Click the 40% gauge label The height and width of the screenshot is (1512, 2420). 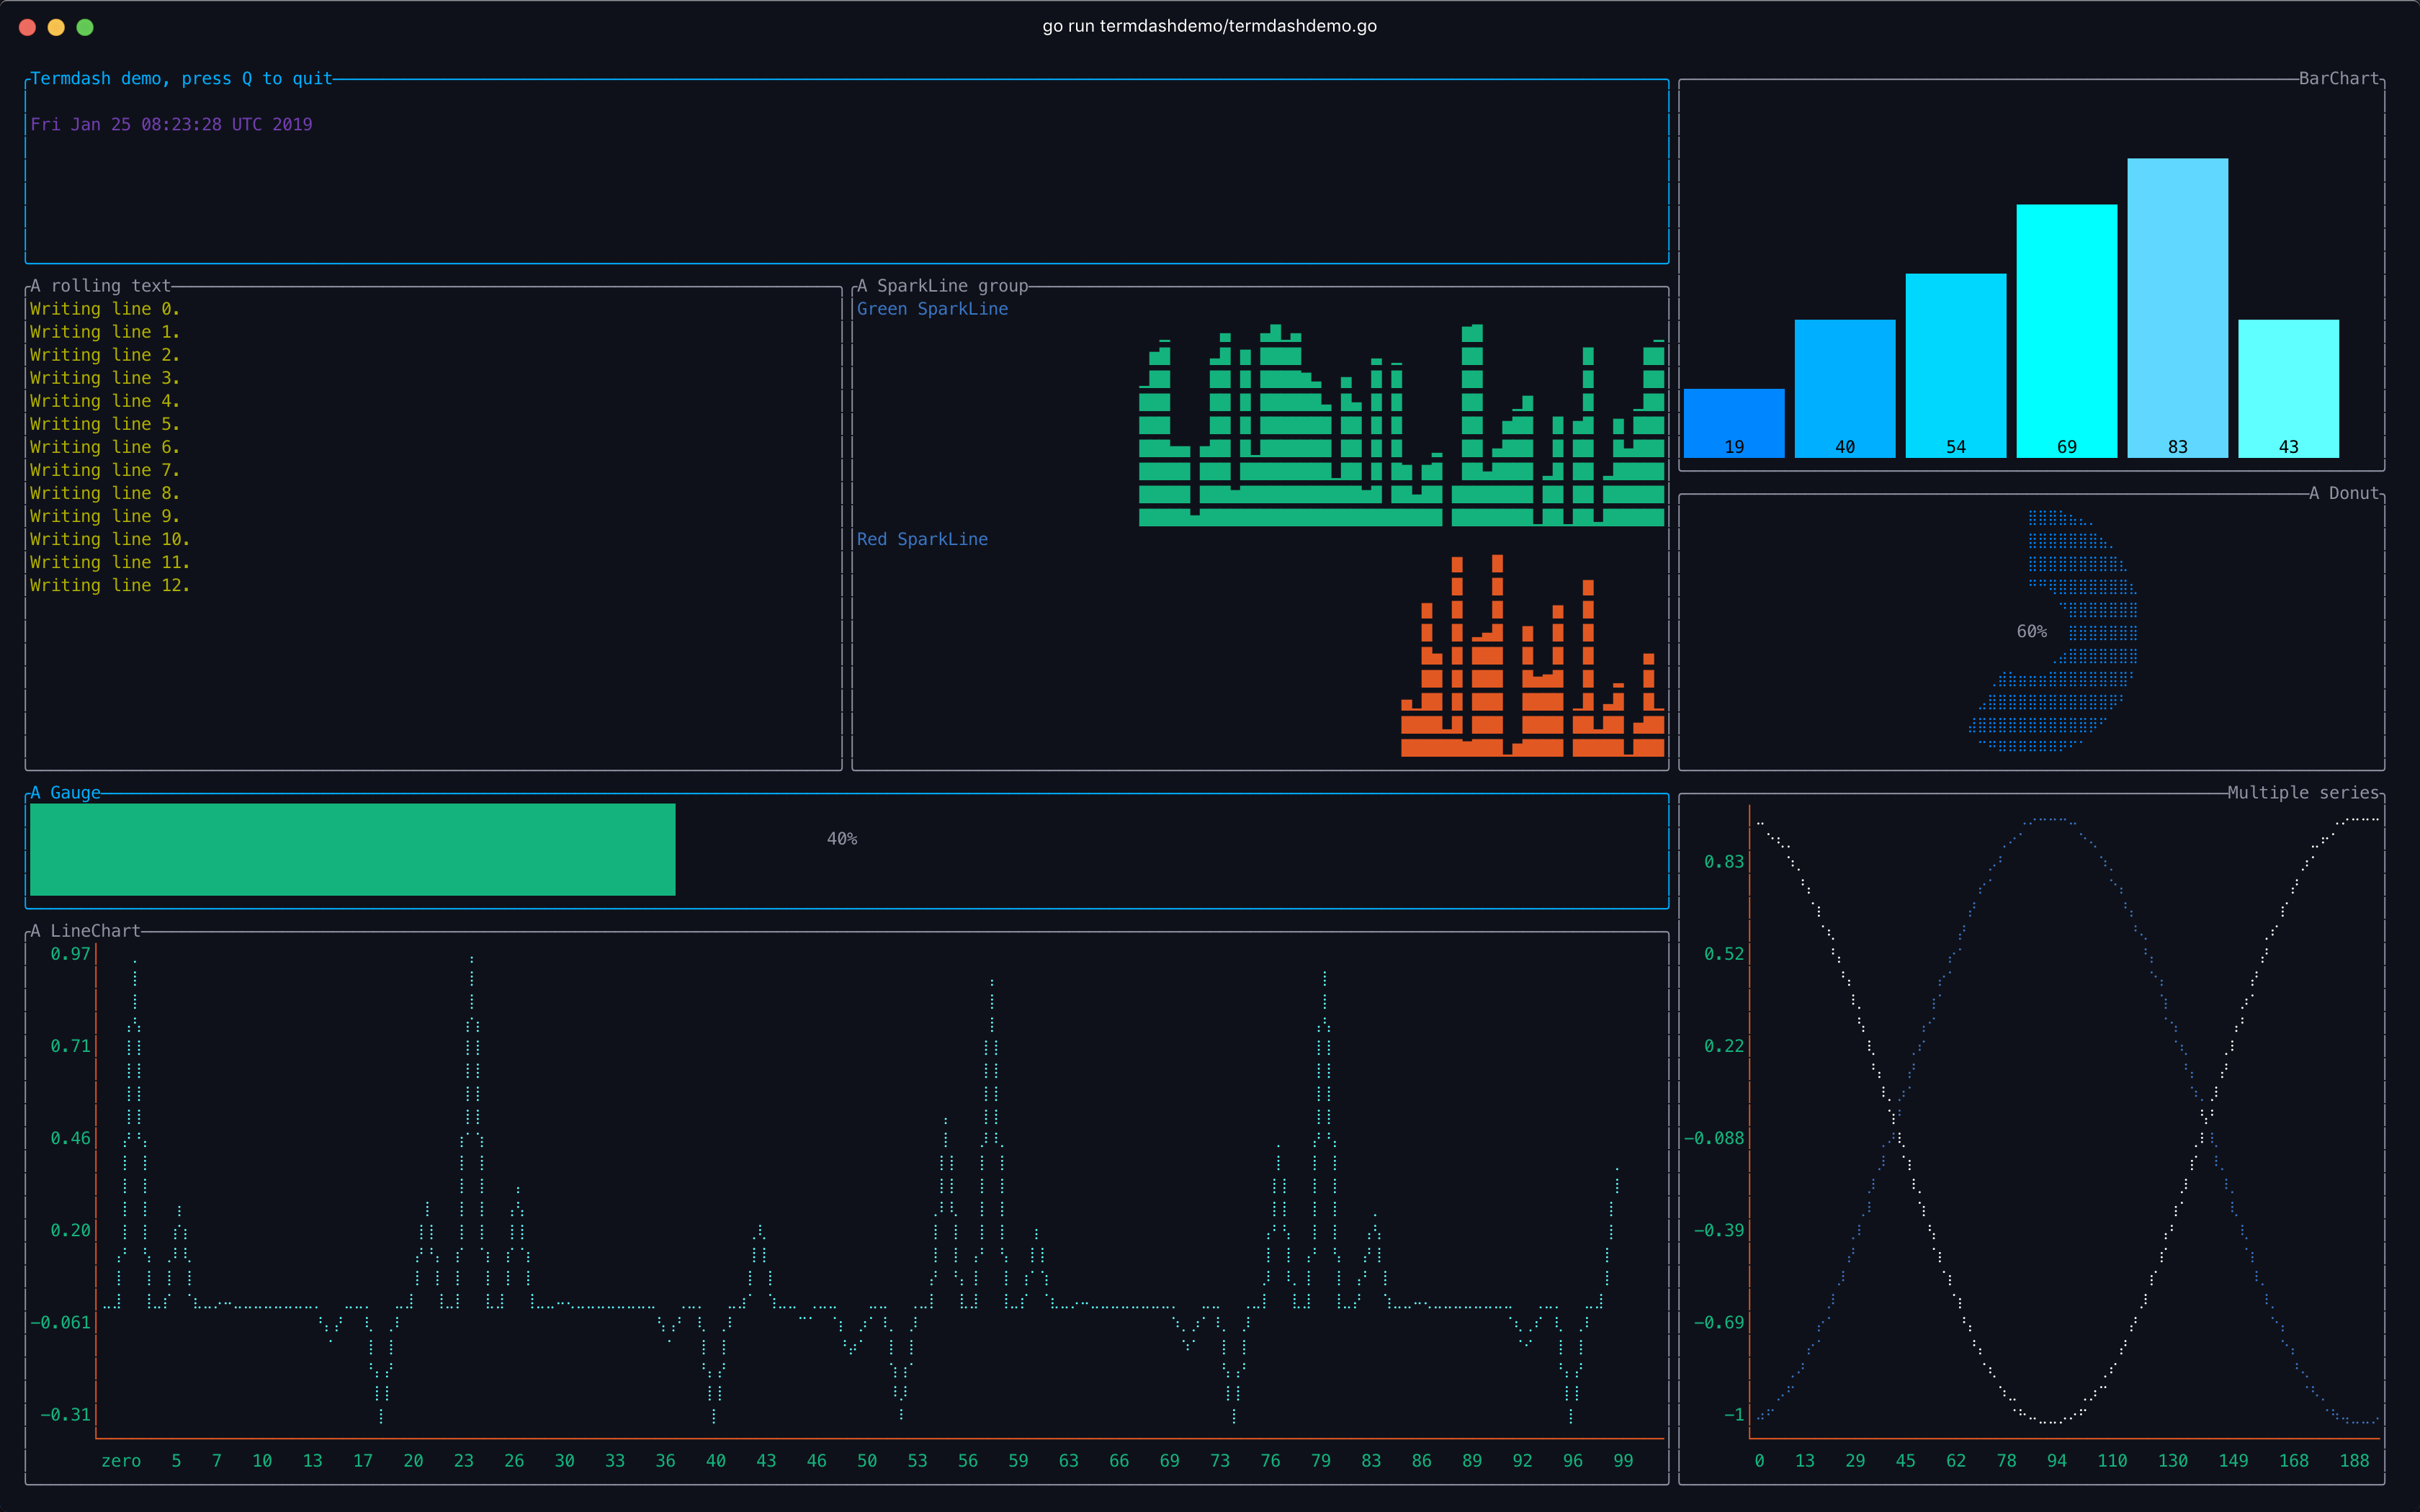point(841,839)
